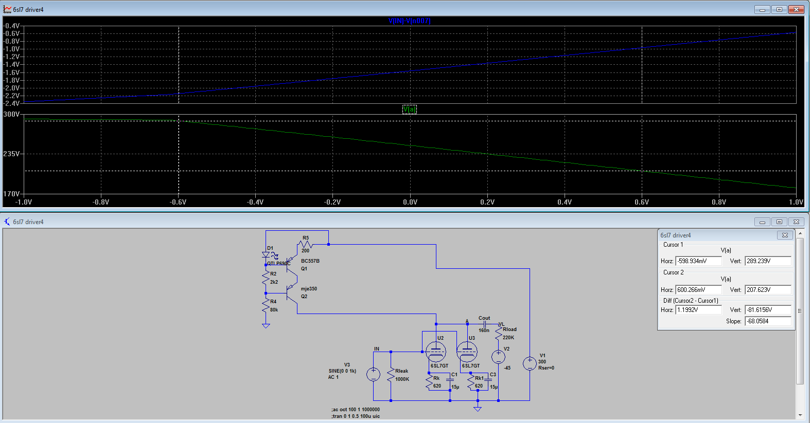Click the -0.4V top plot axis label
Image resolution: width=810 pixels, height=423 pixels.
click(x=11, y=26)
